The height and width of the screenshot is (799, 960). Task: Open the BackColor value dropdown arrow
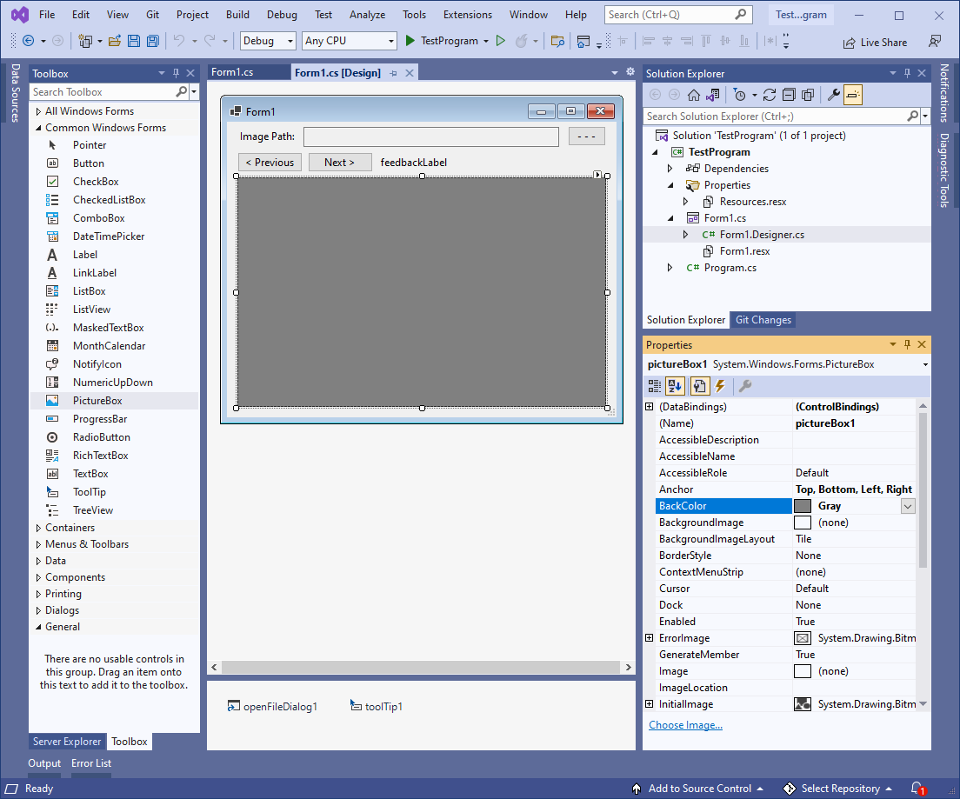point(908,506)
